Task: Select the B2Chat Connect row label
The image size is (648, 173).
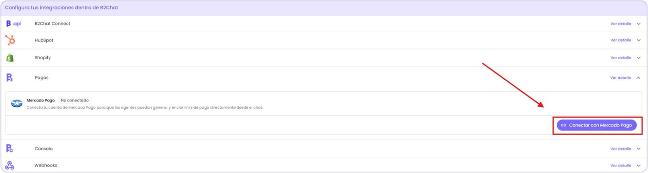Action: pos(52,24)
